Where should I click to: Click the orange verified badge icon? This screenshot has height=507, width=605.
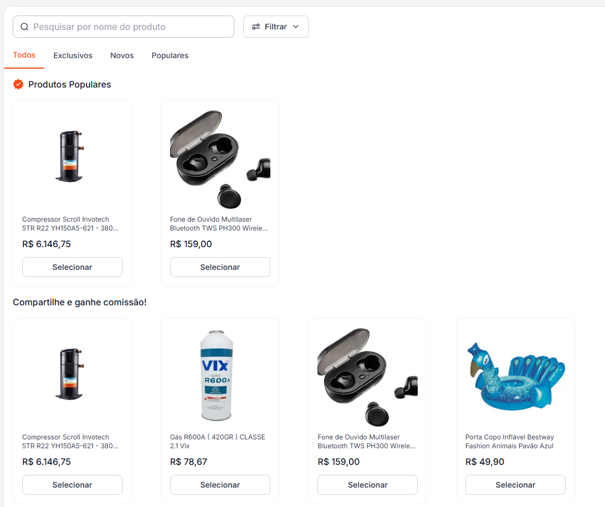18,84
